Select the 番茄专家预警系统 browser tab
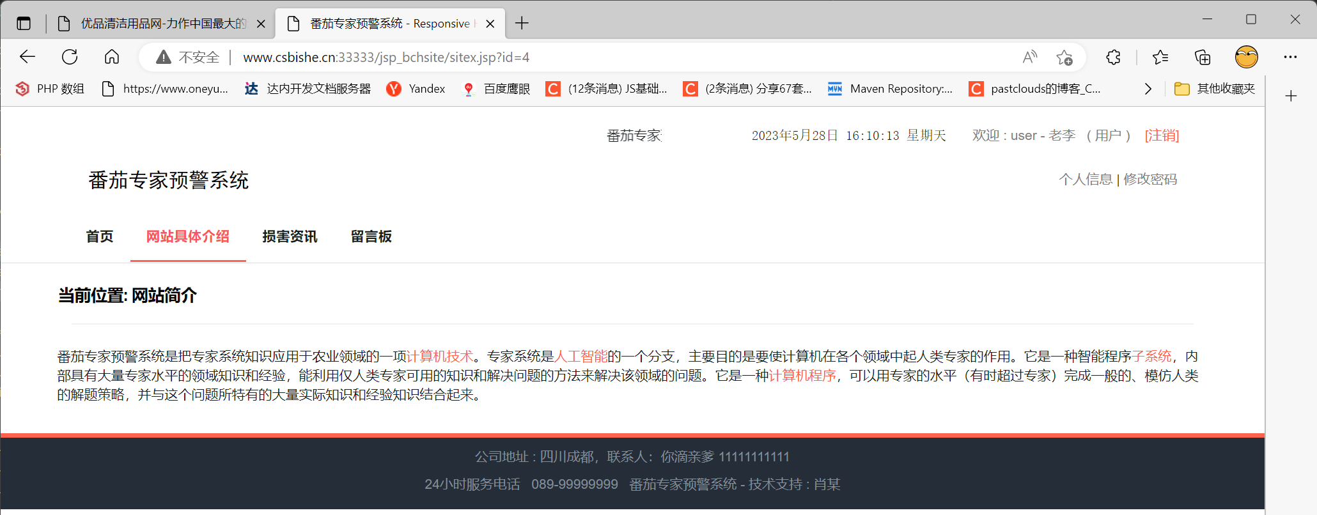This screenshot has height=515, width=1317. 390,24
